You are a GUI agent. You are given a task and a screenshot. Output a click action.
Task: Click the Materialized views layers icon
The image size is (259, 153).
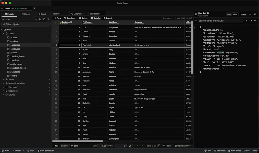[x=6, y=83]
